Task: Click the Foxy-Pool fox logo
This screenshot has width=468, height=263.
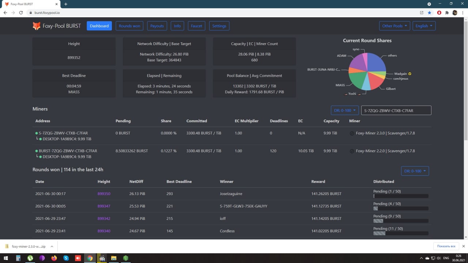Action: click(37, 26)
